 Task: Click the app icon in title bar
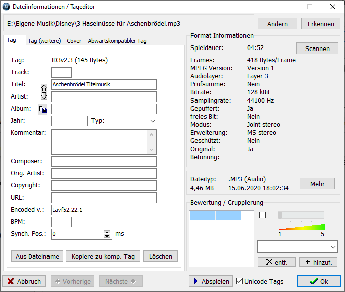(6, 7)
